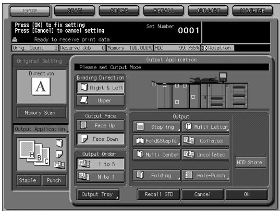Click the original Direction A icon
280x211 pixels.
pyautogui.click(x=41, y=86)
